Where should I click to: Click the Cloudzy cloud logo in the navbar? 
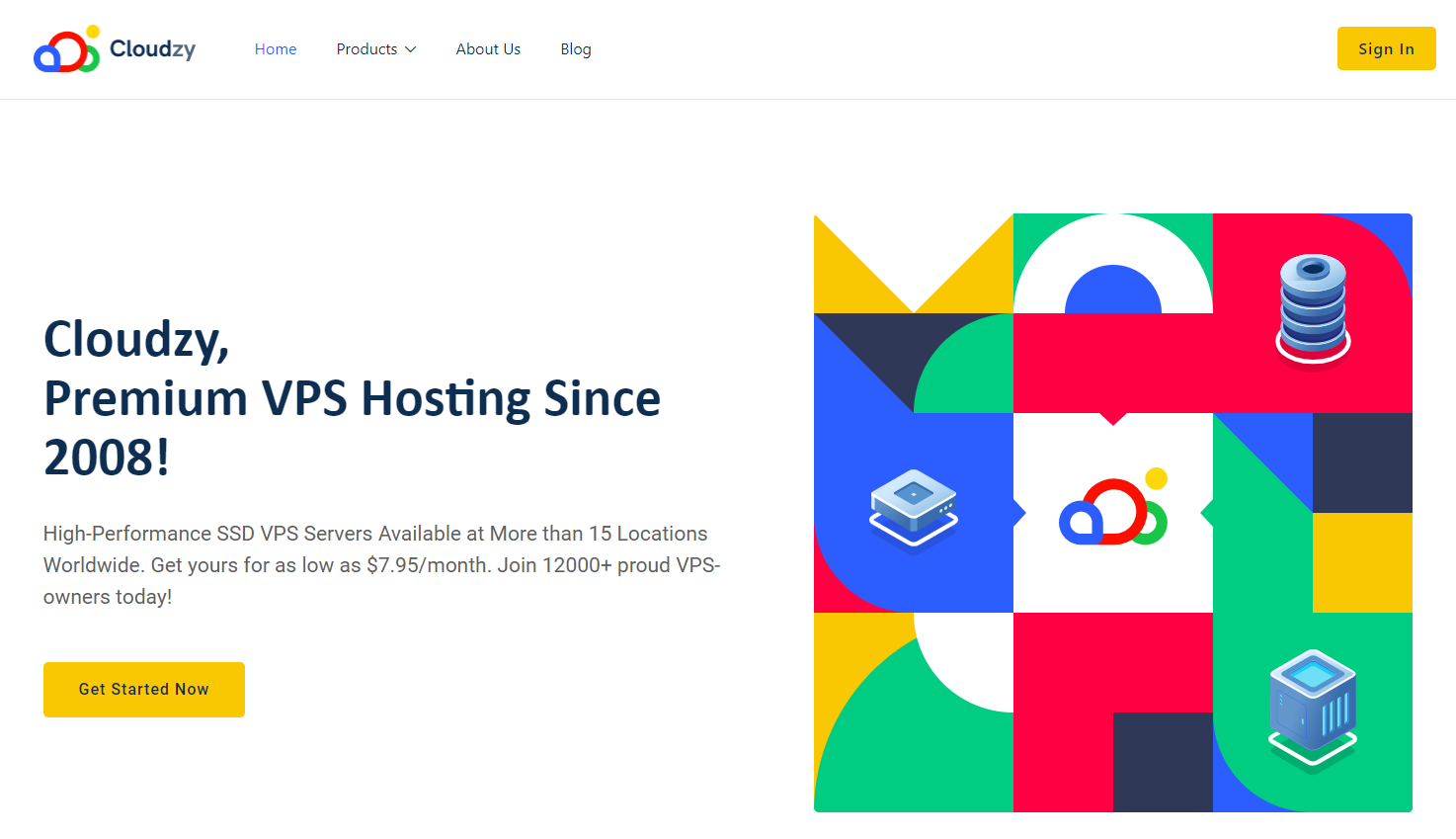[65, 48]
